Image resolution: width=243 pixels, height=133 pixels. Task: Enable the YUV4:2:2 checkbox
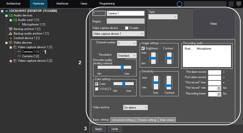point(97,89)
